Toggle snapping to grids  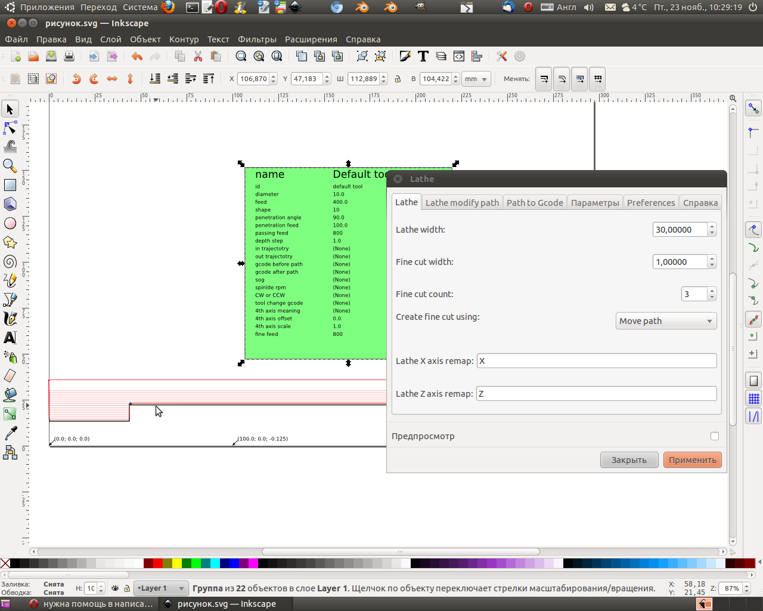(754, 399)
